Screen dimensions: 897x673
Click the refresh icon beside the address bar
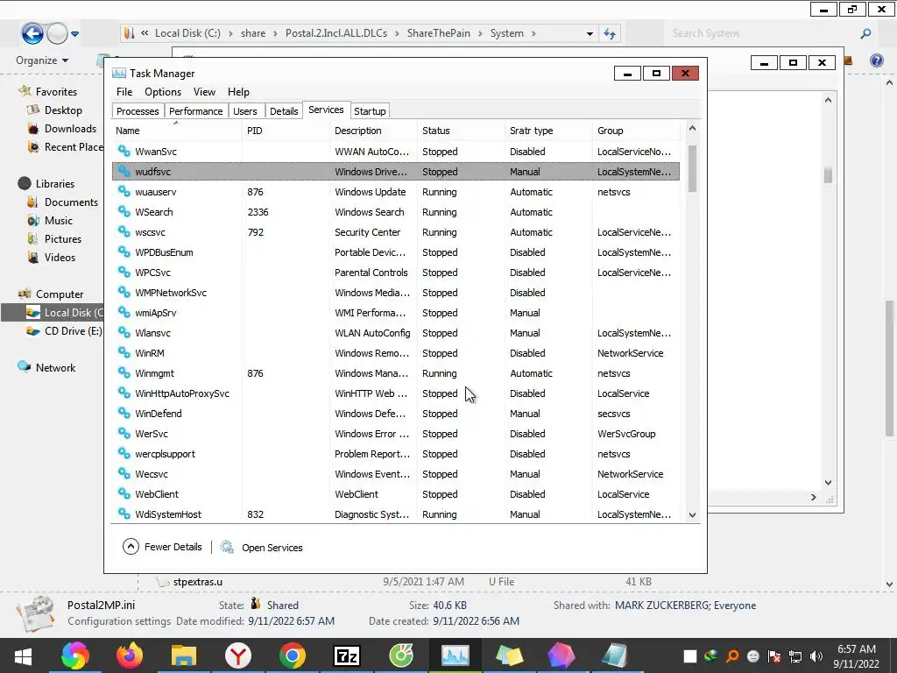[610, 34]
